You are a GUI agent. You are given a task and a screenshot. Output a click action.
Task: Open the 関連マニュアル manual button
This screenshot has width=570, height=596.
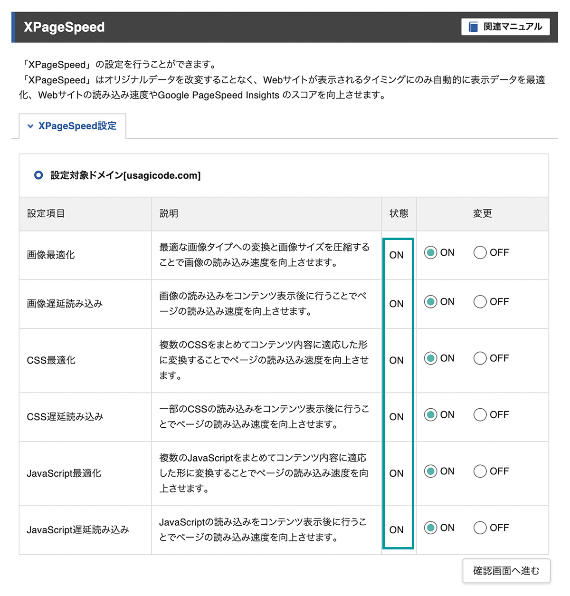[505, 27]
